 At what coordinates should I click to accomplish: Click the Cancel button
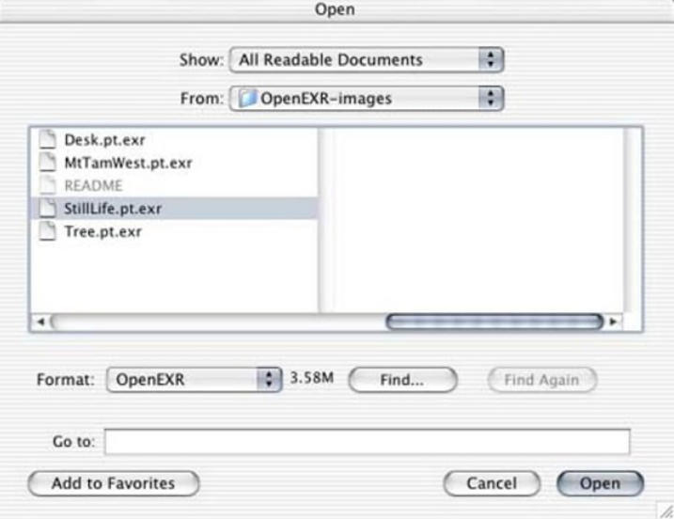[x=492, y=483]
